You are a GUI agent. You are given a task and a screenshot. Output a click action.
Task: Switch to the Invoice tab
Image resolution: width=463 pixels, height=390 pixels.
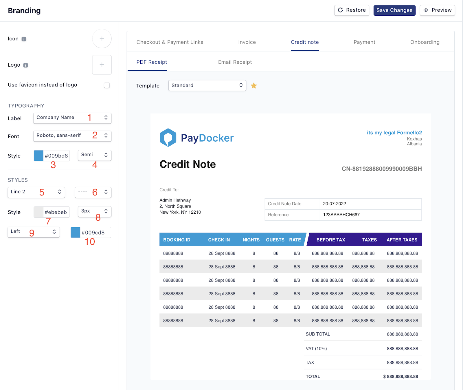(x=247, y=42)
